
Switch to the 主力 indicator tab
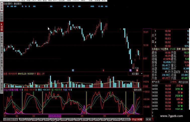click(28, 119)
